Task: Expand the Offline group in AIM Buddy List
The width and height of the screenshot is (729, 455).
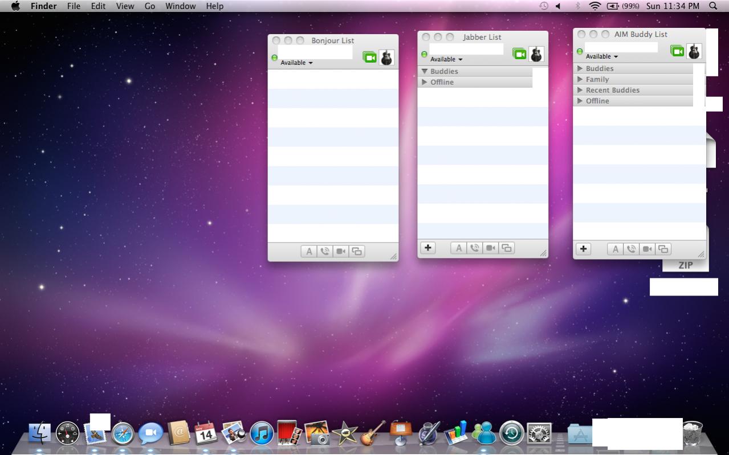Action: coord(580,101)
